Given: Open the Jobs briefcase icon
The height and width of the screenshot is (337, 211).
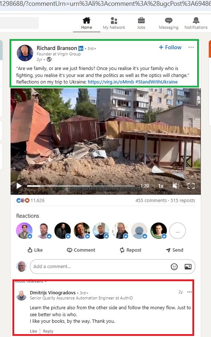Looking at the screenshot, I should click(141, 21).
